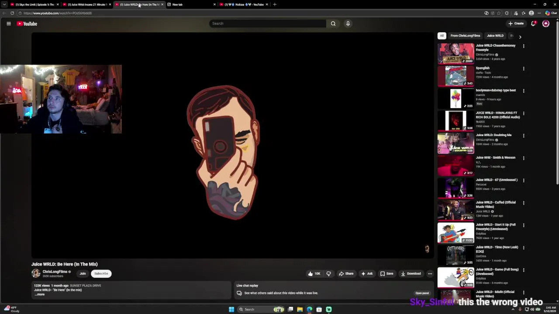The width and height of the screenshot is (559, 314).
Task: Focus the YouTube search field
Action: pyautogui.click(x=267, y=24)
